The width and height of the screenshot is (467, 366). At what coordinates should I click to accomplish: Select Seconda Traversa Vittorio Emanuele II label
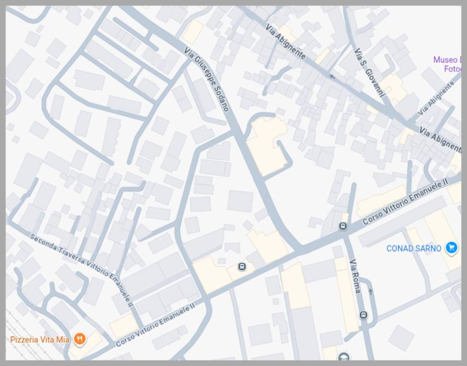point(81,270)
